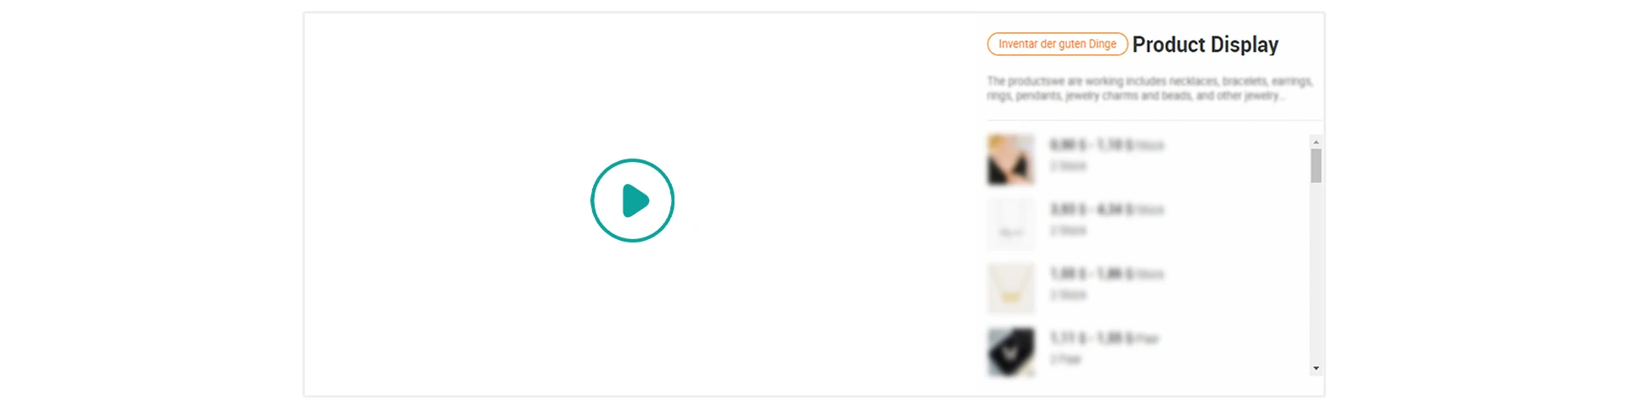Click the empty scrollbar track below the thumb
The height and width of the screenshot is (407, 1631).
(x=1316, y=272)
